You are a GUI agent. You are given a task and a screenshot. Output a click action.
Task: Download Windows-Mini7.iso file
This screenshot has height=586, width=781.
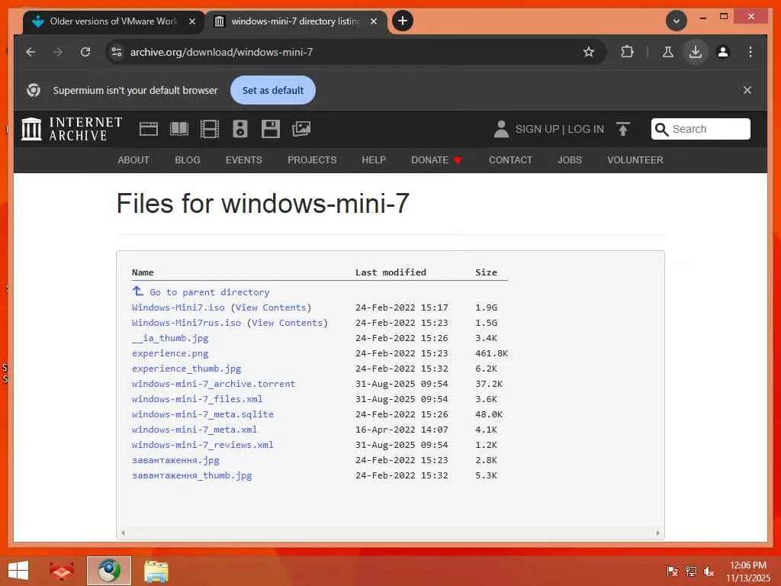click(x=178, y=307)
